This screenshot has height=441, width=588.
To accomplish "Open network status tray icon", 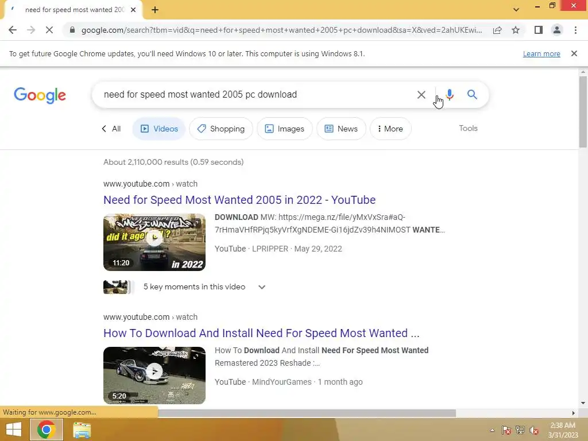I will coord(520,430).
